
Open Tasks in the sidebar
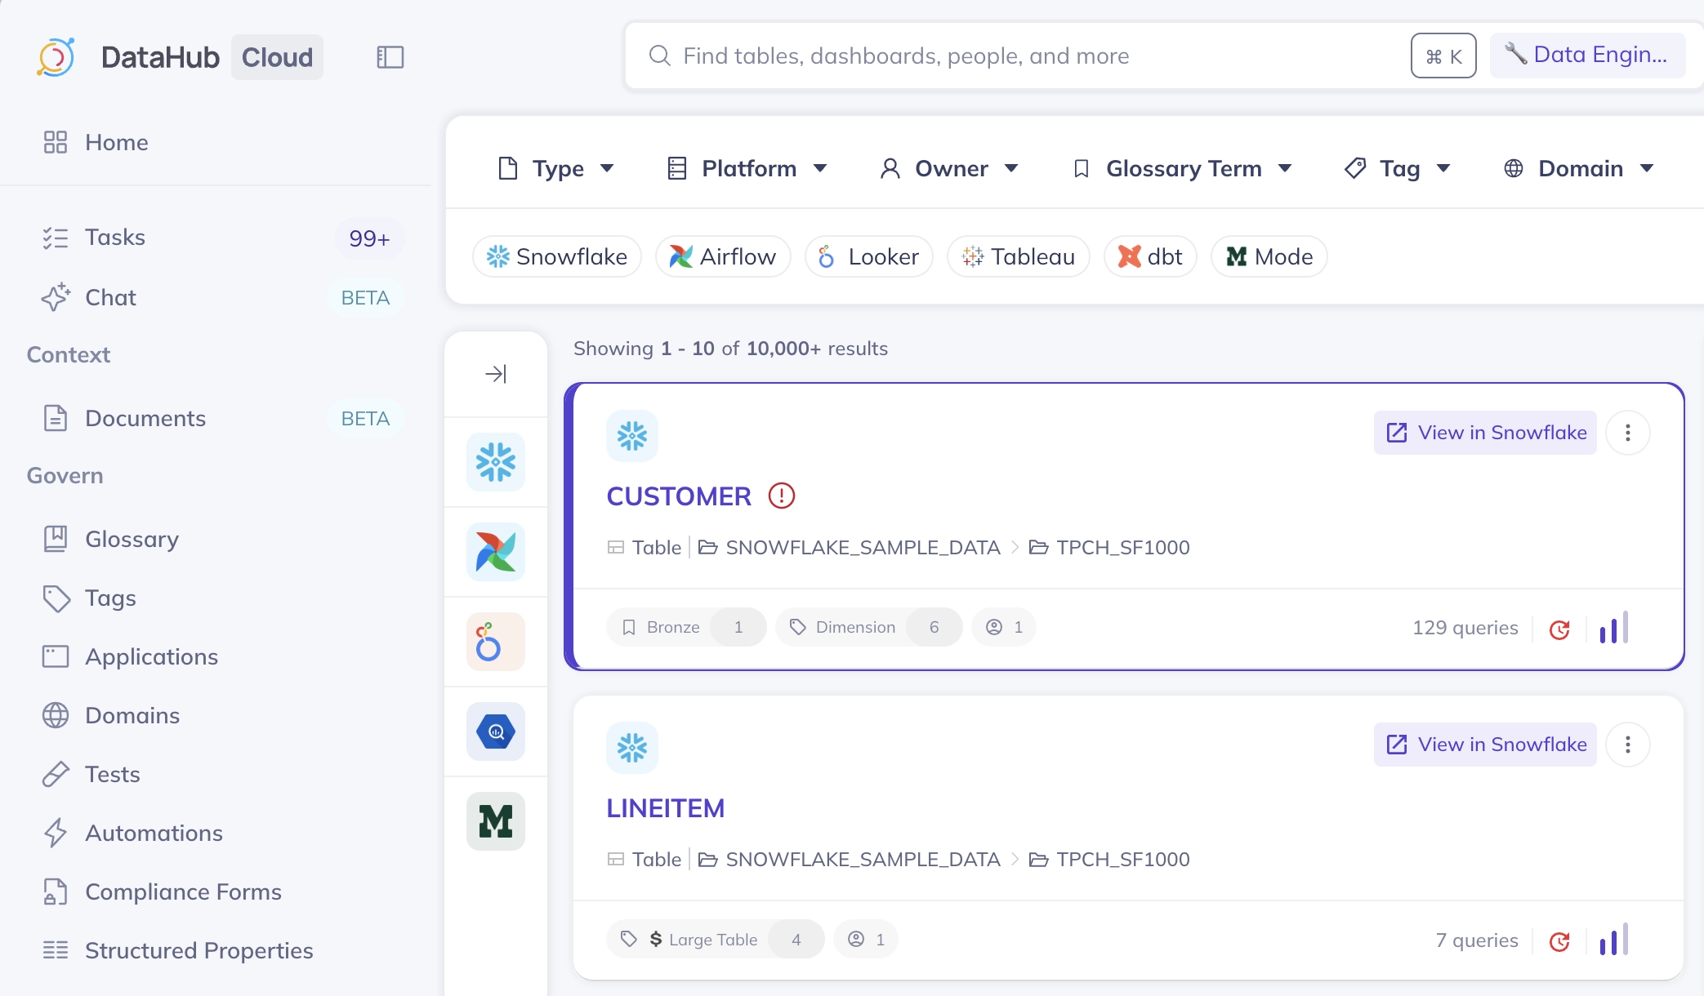[115, 238]
